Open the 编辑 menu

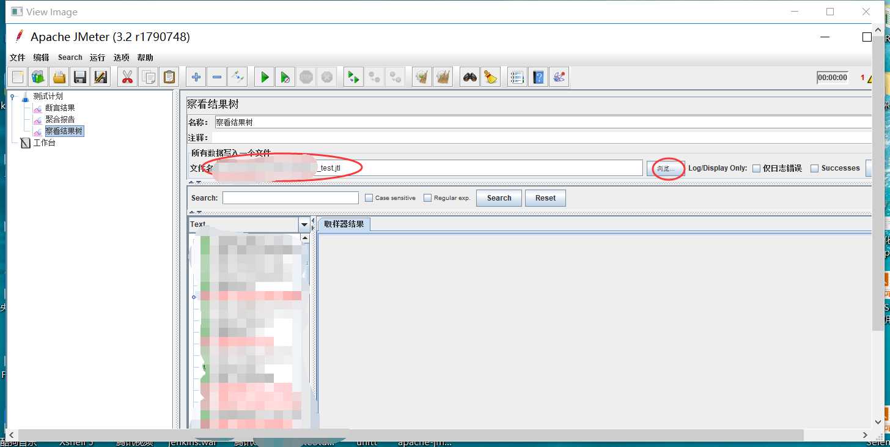click(x=41, y=57)
